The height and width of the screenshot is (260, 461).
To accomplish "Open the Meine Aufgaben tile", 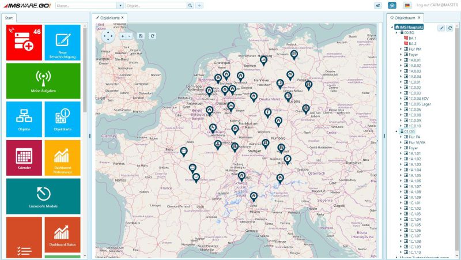I will coord(43,81).
